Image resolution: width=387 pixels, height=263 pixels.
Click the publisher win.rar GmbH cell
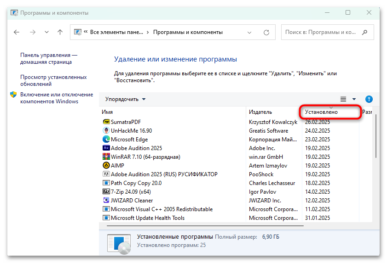[266, 157]
